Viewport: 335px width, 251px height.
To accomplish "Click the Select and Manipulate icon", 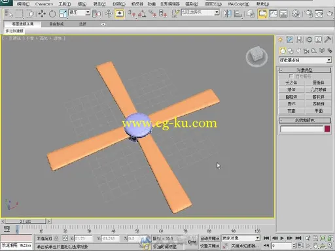I will [x=109, y=14].
